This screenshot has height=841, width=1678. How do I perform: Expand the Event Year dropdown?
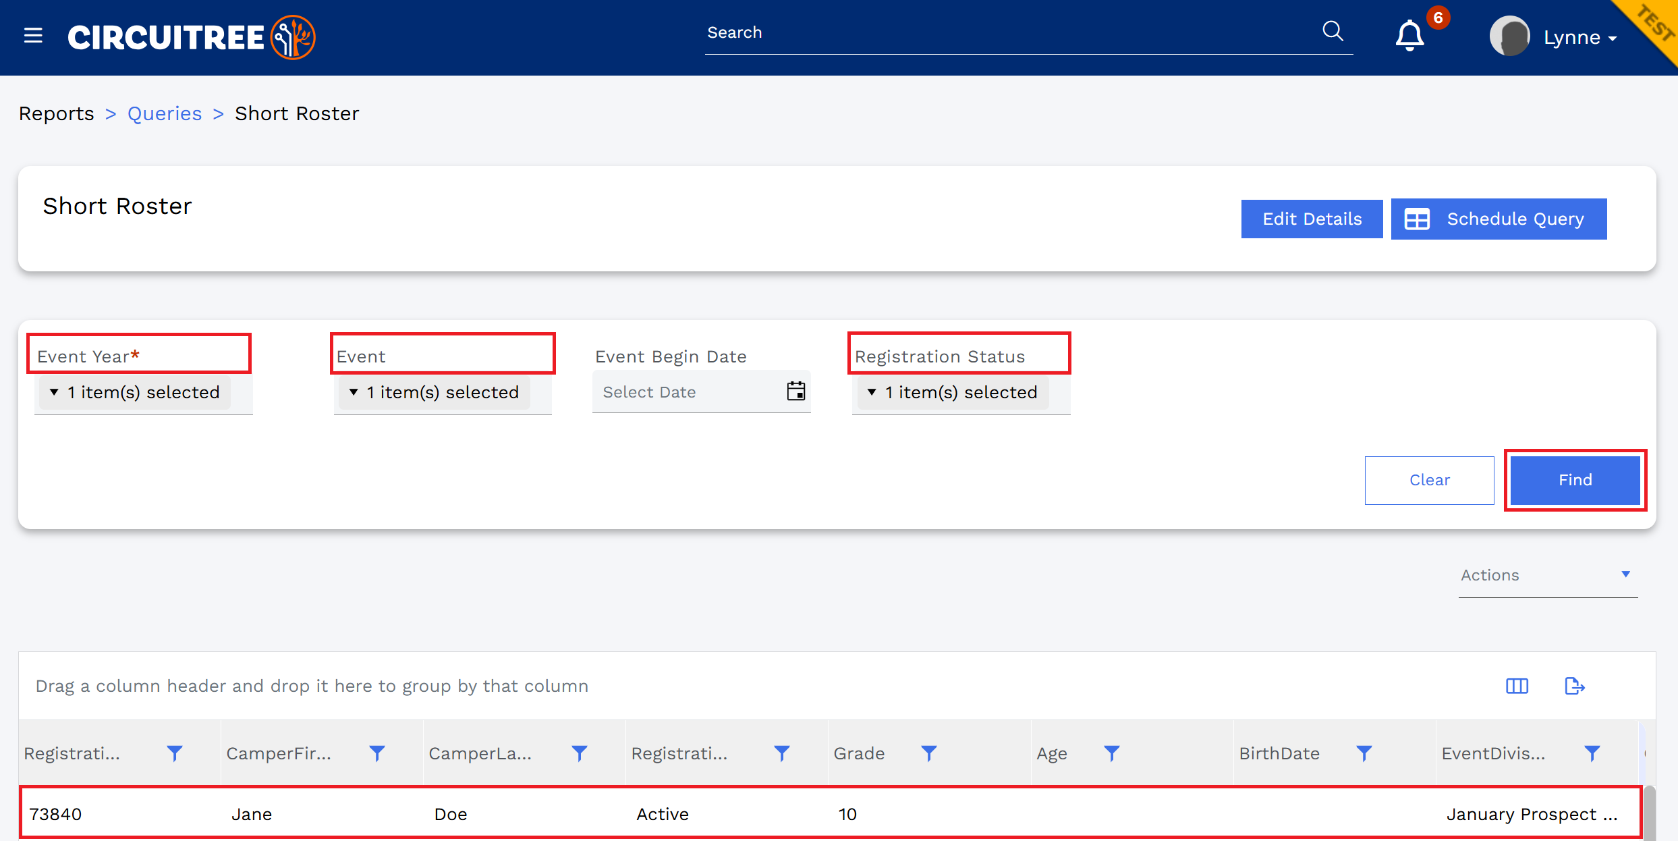click(135, 392)
